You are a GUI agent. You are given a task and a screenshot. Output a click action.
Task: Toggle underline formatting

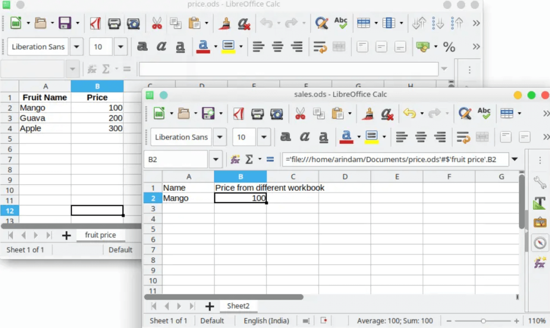[x=323, y=137]
